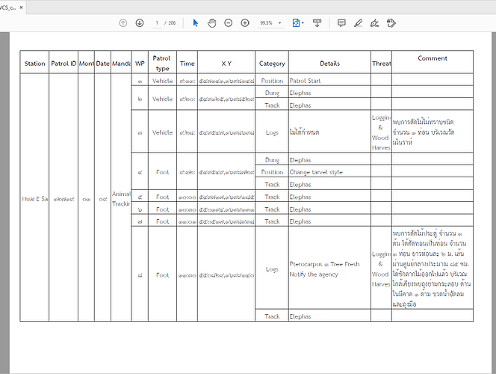Zoom out with the minus icon
The image size is (496, 374).
(x=228, y=23)
